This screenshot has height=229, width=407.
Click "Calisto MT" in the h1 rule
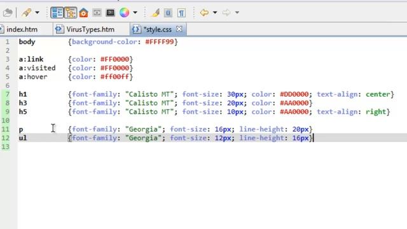(x=149, y=94)
